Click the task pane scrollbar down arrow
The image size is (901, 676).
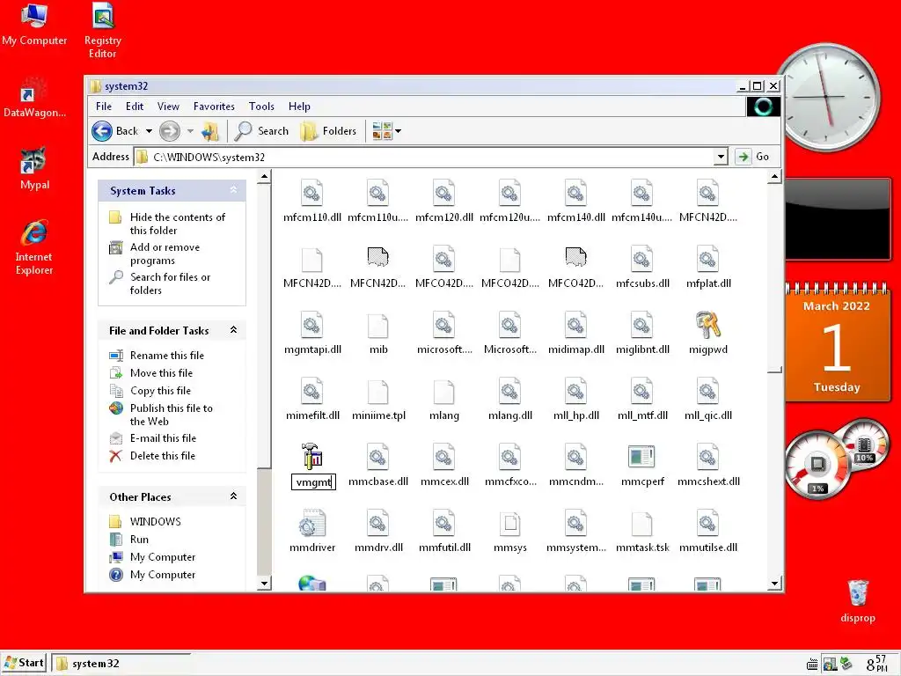[x=264, y=584]
